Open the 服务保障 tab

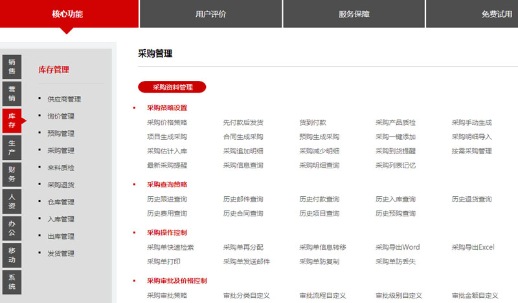pyautogui.click(x=354, y=14)
